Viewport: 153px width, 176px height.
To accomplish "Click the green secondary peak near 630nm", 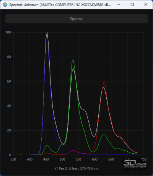I will (104, 134).
